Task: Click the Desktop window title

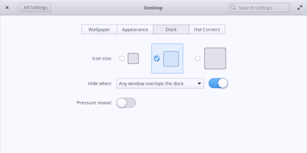Action: pyautogui.click(x=153, y=8)
